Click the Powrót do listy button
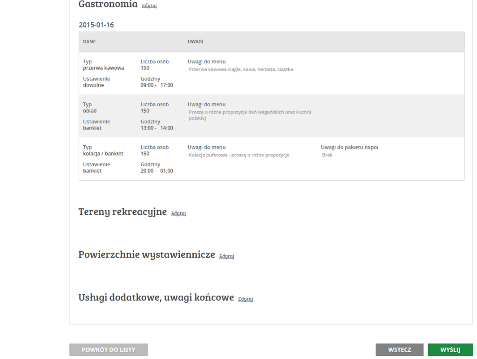 tap(109, 350)
